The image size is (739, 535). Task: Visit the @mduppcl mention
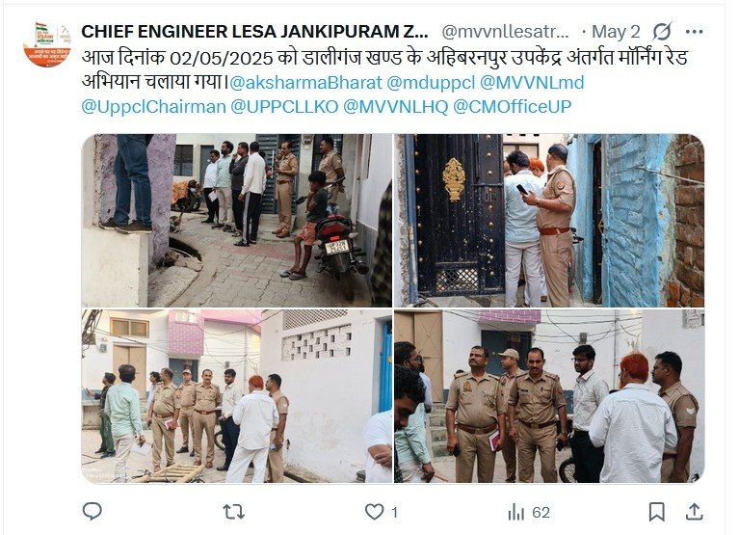[431, 83]
